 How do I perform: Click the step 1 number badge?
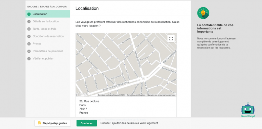(x=29, y=14)
